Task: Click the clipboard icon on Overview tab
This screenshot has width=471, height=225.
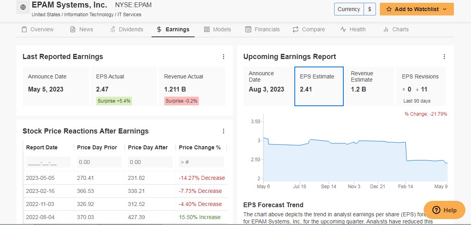Action: [24, 29]
